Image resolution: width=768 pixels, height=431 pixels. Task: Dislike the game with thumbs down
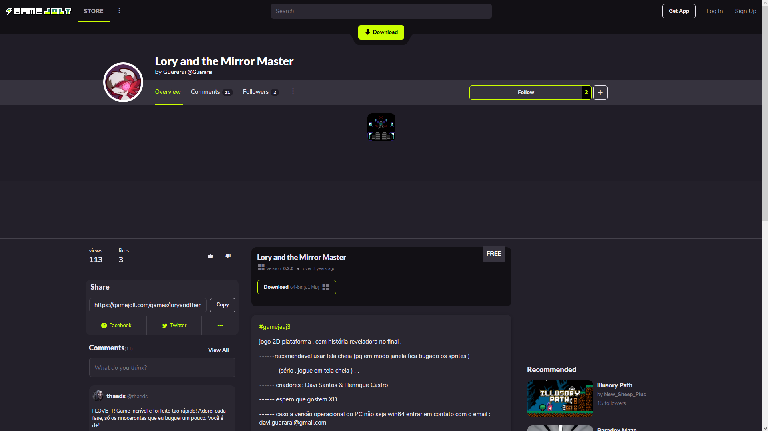click(228, 256)
